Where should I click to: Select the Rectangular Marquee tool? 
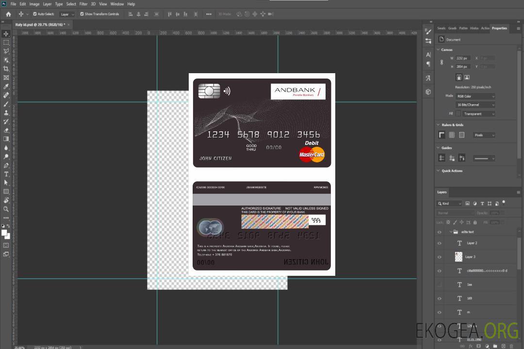pos(6,43)
